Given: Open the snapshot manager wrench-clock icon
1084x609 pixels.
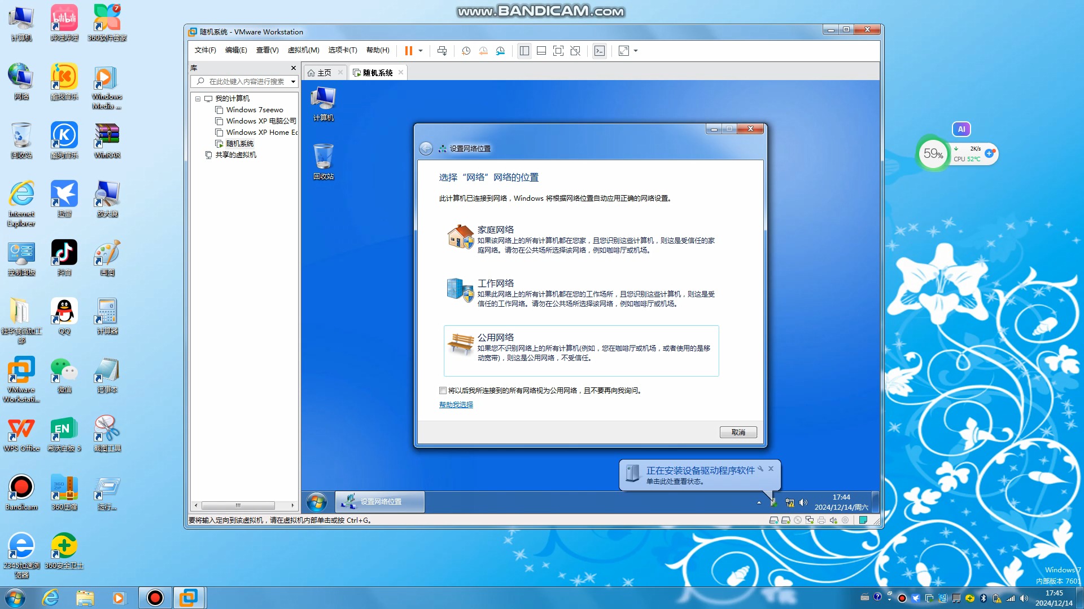Looking at the screenshot, I should point(500,51).
